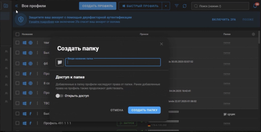
Task: Click the German flag icon beside 176.6.135.202
Action: [x=149, y=125]
